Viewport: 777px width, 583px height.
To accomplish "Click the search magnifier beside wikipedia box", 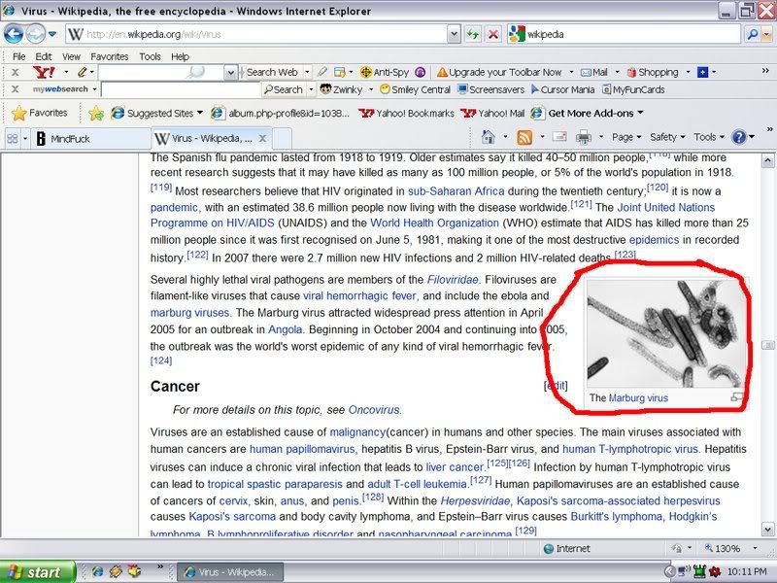I will 752,34.
